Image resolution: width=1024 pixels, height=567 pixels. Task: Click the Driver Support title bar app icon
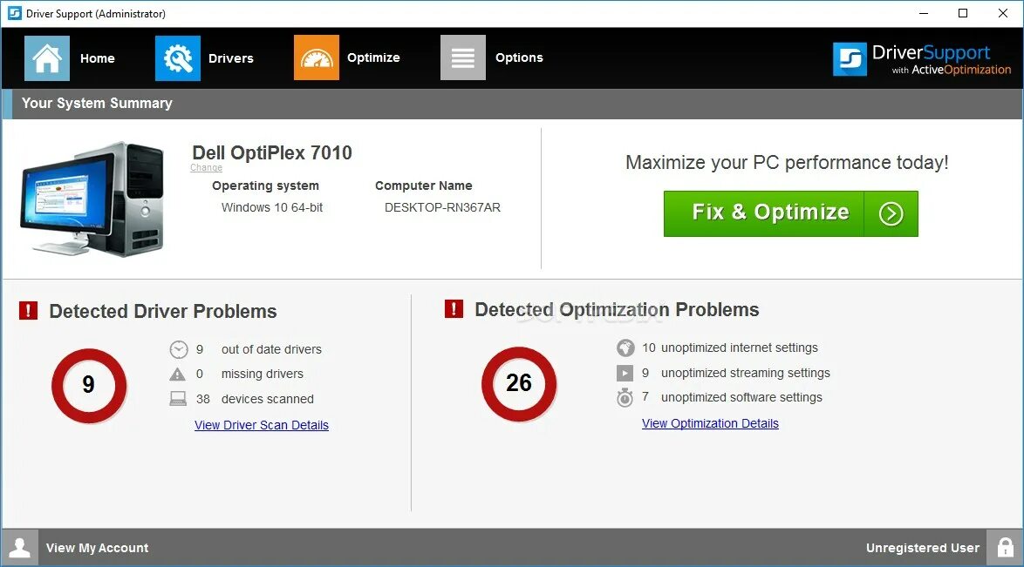click(14, 13)
